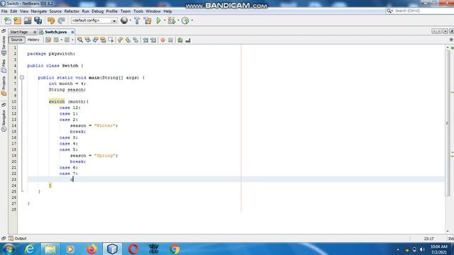Viewport: 454px width, 255px height.
Task: Open the File menu
Action: coord(4,11)
